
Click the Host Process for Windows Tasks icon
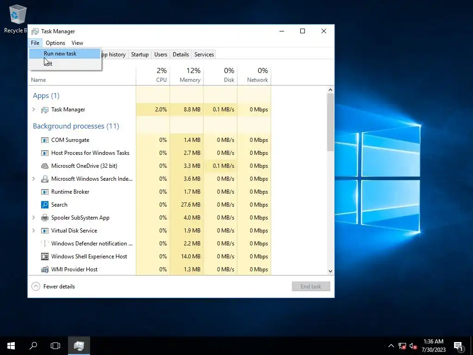[45, 153]
